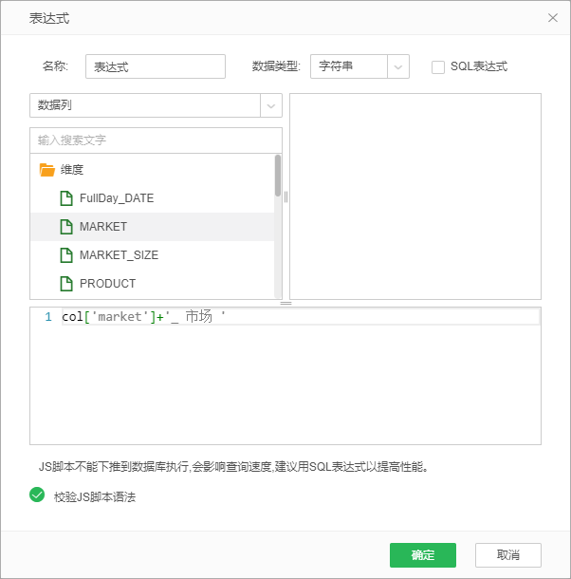Click the 字符串 data type field
Viewport: 571px width, 579px height.
(x=349, y=66)
